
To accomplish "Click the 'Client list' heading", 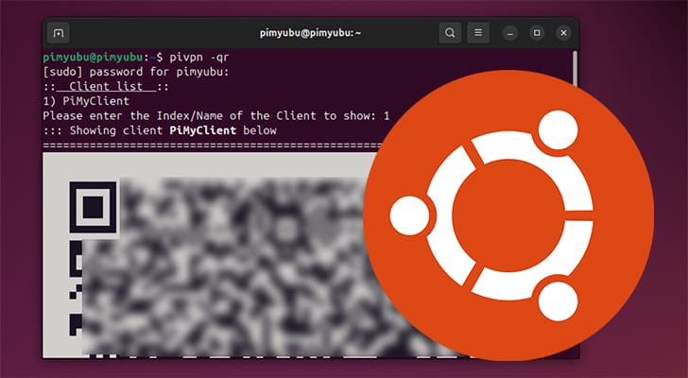I will click(106, 86).
